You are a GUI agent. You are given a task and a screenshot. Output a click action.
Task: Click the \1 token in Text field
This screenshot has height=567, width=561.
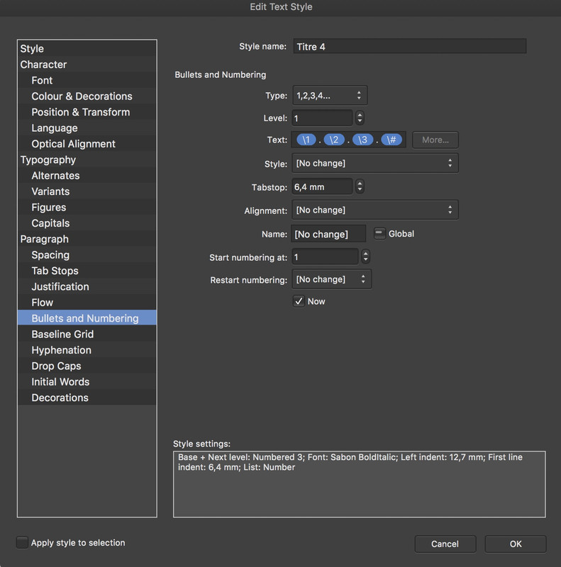pos(306,140)
